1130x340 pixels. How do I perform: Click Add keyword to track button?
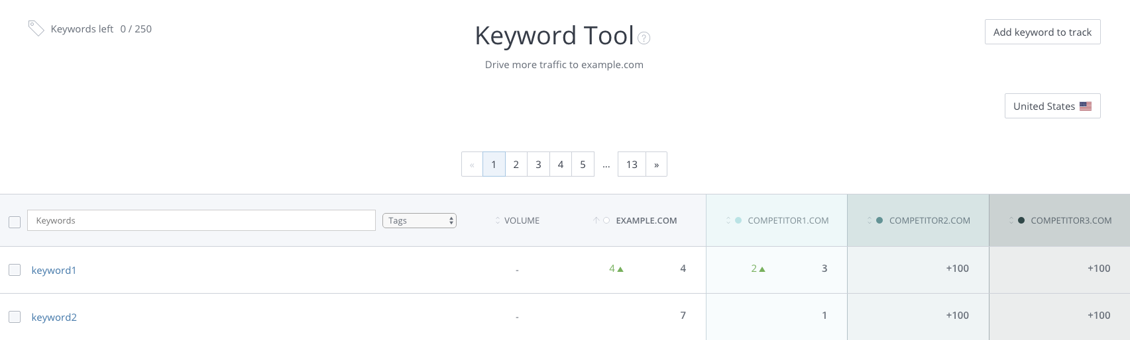click(1043, 32)
